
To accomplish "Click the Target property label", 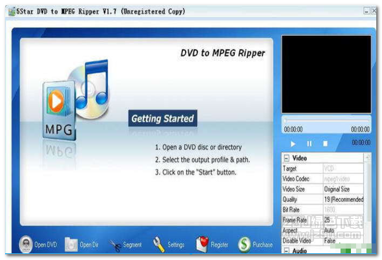I will click(x=290, y=169).
